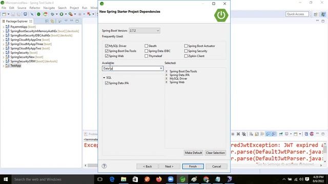Uncheck Spring Data JPA under SQL in Available
Image resolution: width=328 pixels, height=184 pixels.
(107, 83)
